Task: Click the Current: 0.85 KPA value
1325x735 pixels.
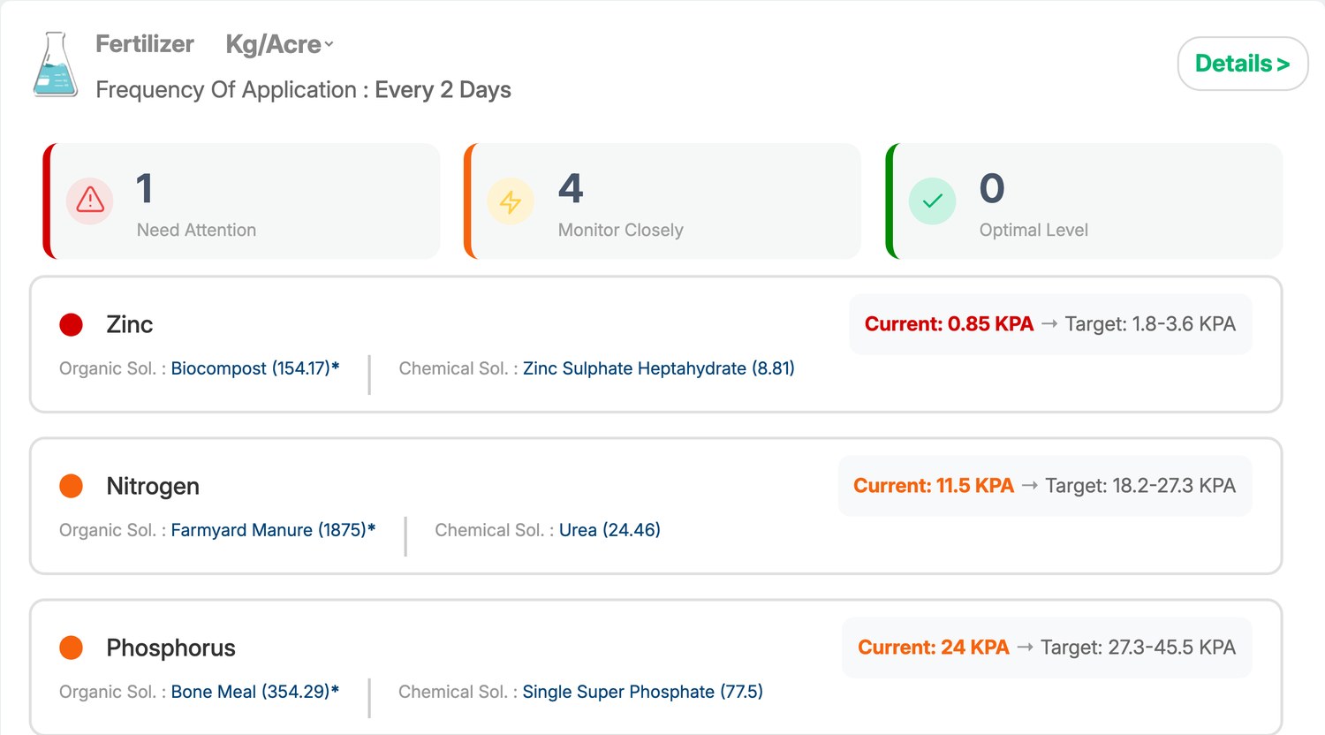Action: pyautogui.click(x=949, y=324)
